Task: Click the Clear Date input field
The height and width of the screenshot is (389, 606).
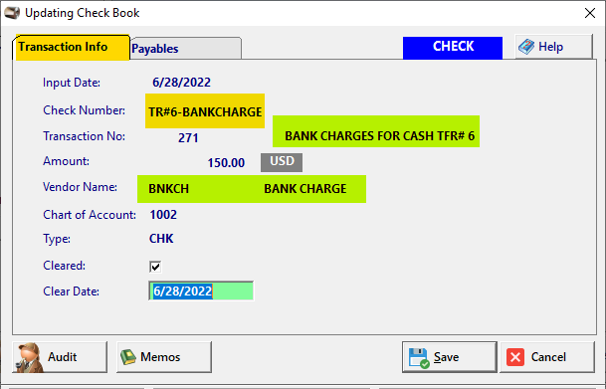Action: (201, 291)
